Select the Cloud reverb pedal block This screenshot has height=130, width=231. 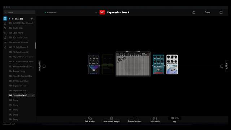(172, 64)
